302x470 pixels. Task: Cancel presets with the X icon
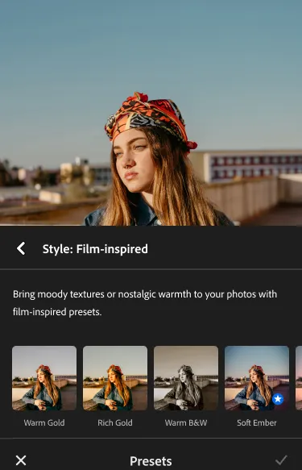coord(21,460)
